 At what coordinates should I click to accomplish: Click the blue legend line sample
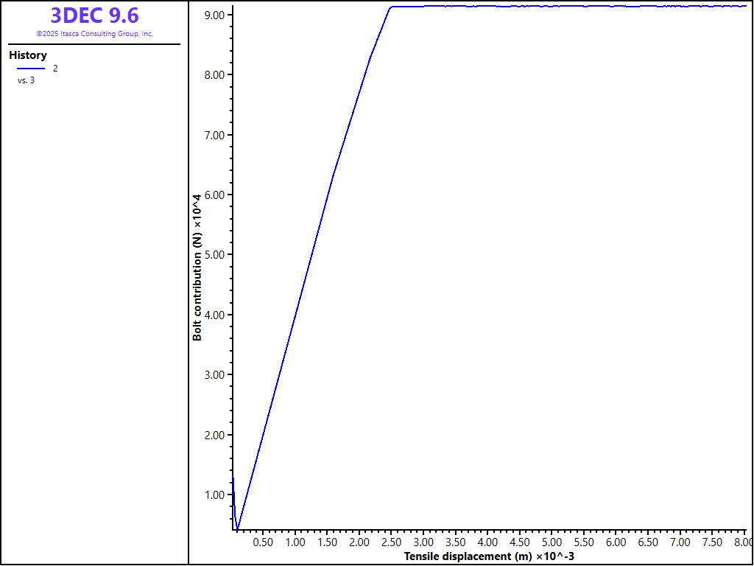pos(31,69)
